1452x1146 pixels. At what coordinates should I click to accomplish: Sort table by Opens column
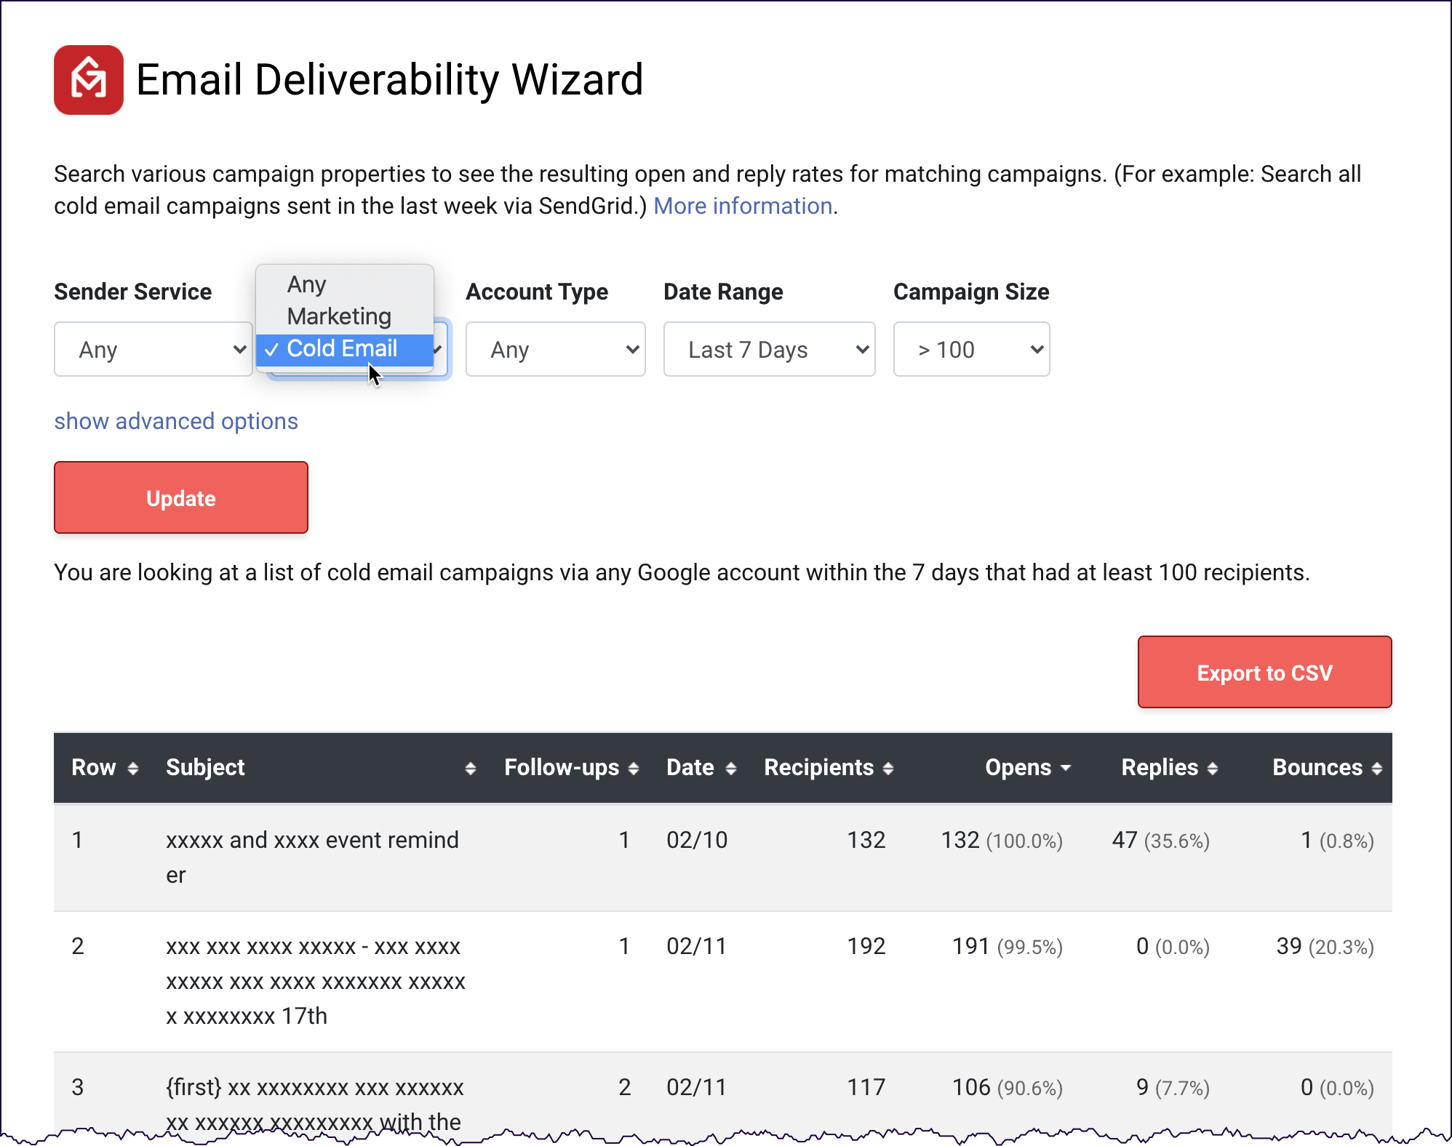click(1028, 768)
